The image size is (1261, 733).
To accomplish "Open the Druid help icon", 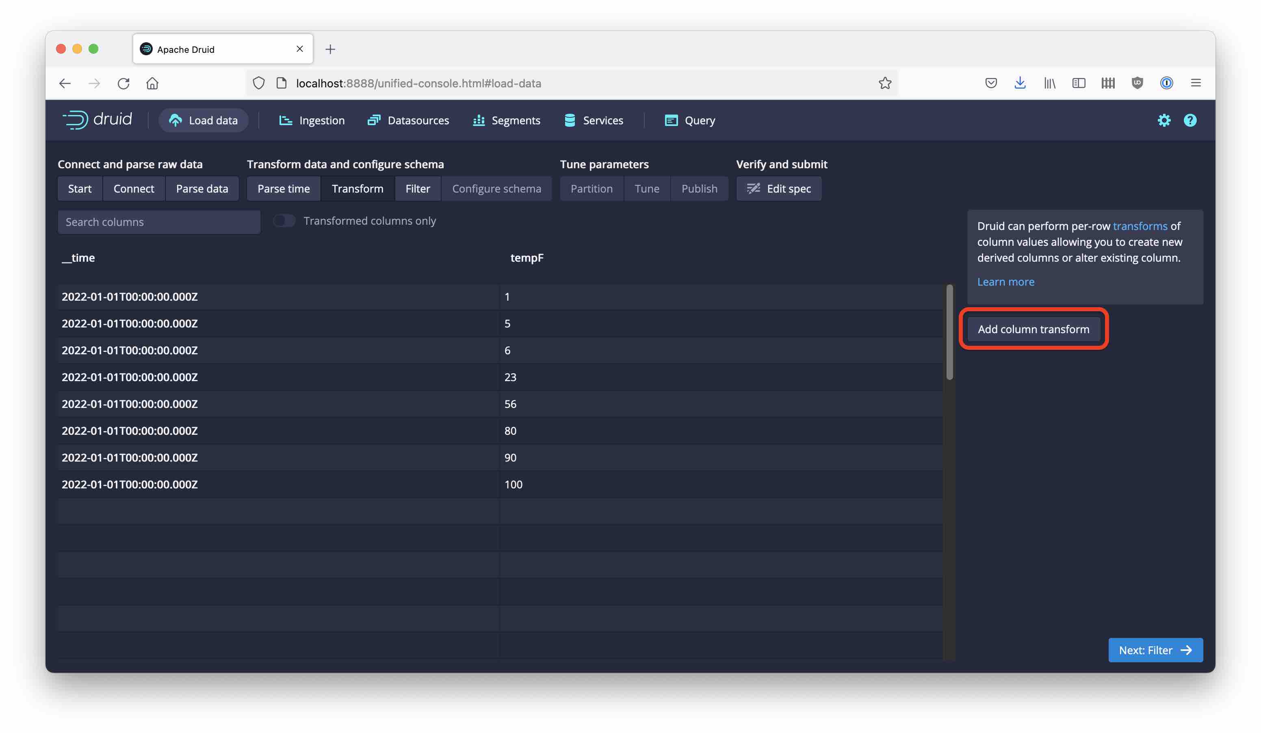I will (x=1190, y=120).
